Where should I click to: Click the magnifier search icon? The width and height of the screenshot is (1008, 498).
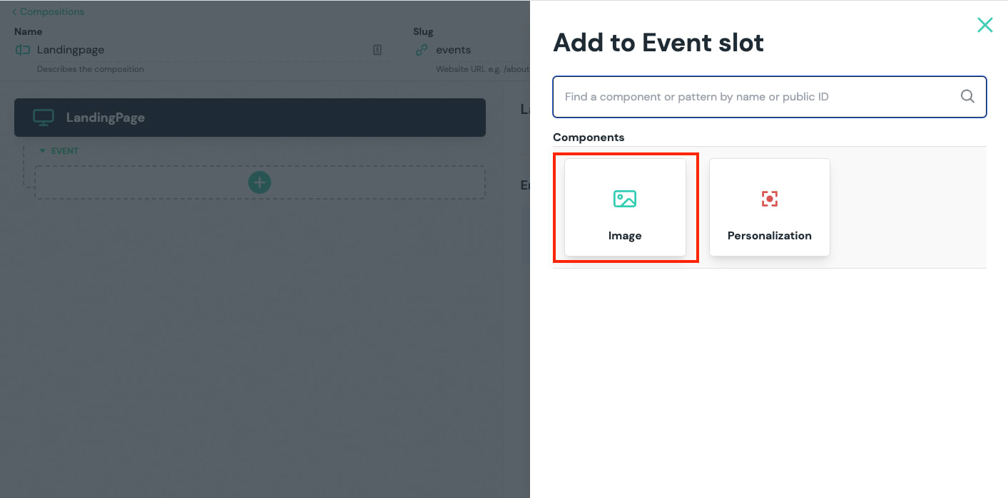pyautogui.click(x=967, y=97)
